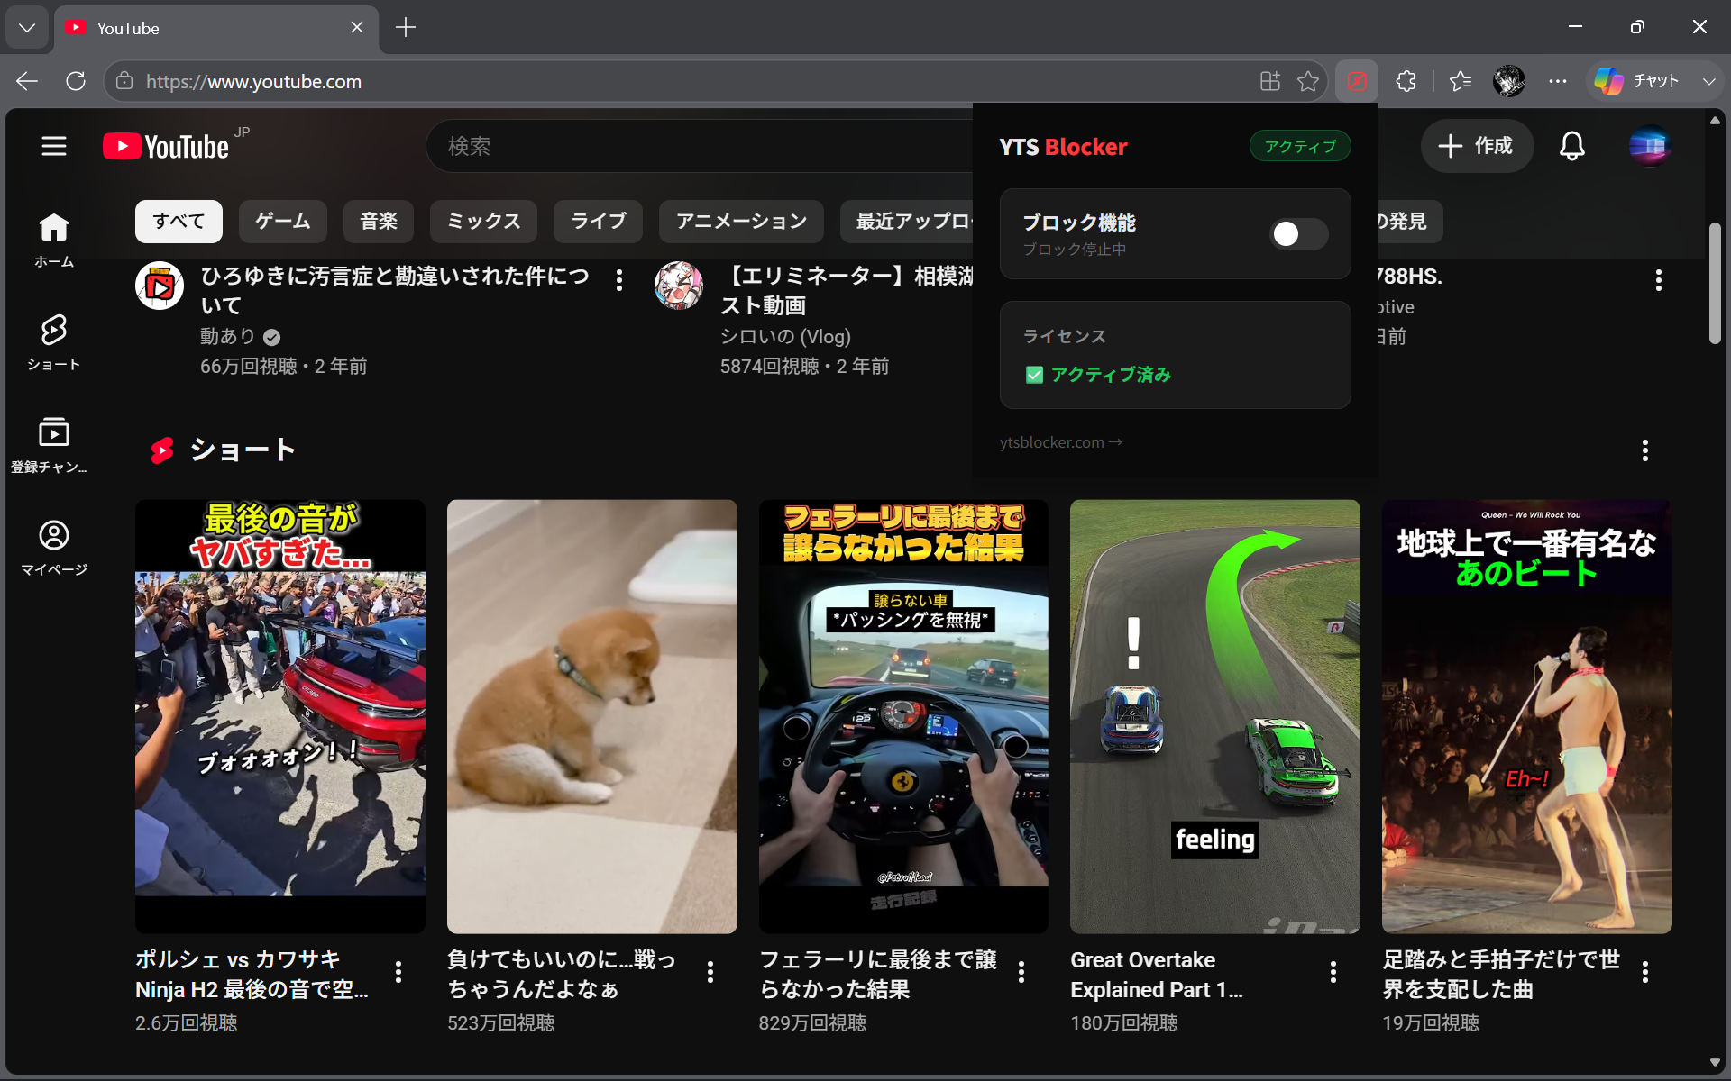Click the Shorts section logo icon
Screen dimensions: 1731x1081
(162, 450)
